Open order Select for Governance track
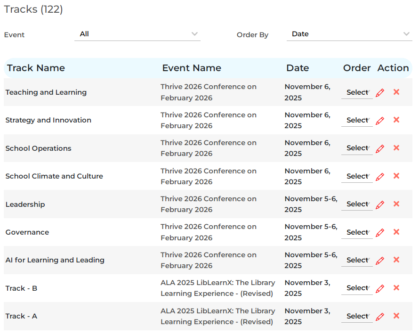Viewport: 419px width, 335px height. (x=357, y=232)
